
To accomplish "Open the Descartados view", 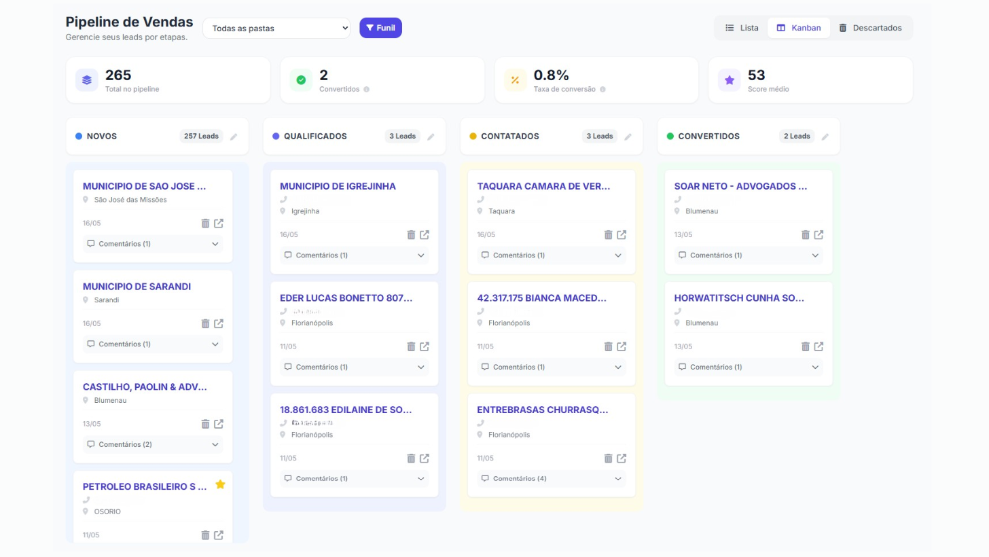I will point(870,28).
